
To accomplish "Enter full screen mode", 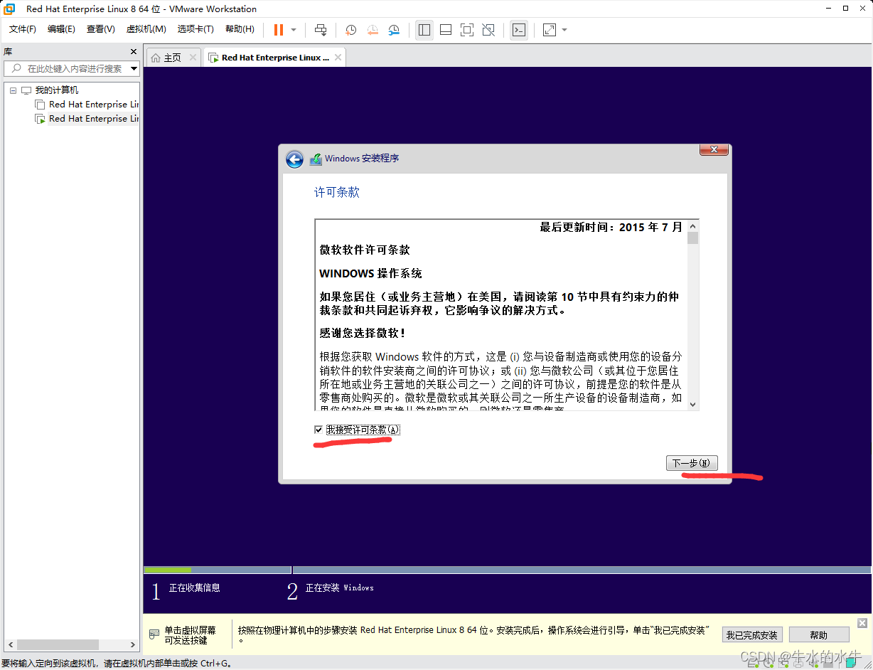I will pyautogui.click(x=467, y=30).
